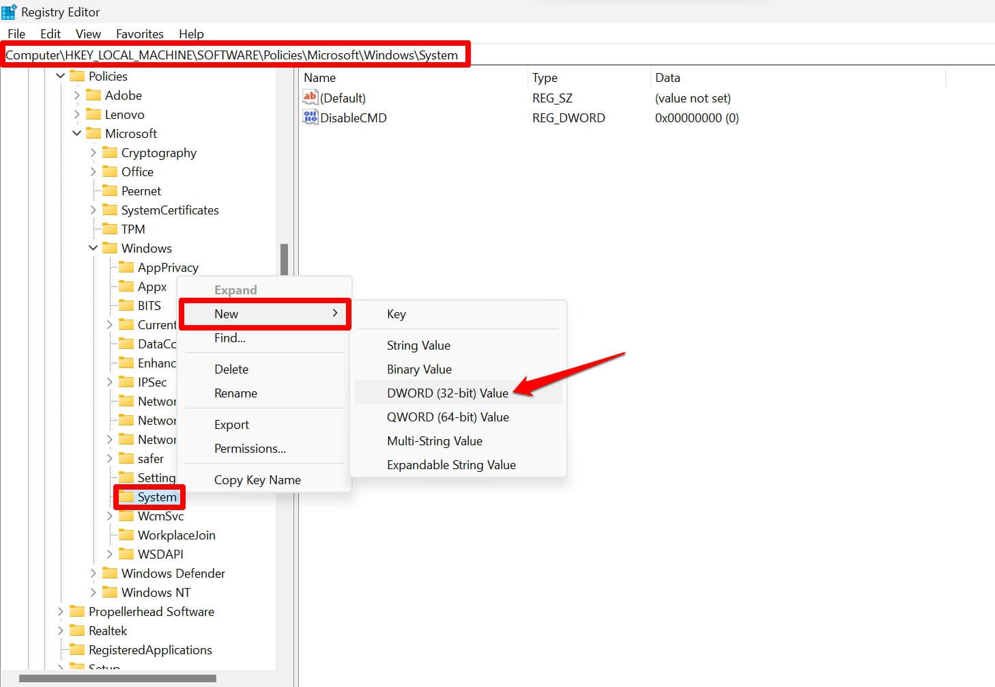Select String Value in the submenu

(458, 345)
